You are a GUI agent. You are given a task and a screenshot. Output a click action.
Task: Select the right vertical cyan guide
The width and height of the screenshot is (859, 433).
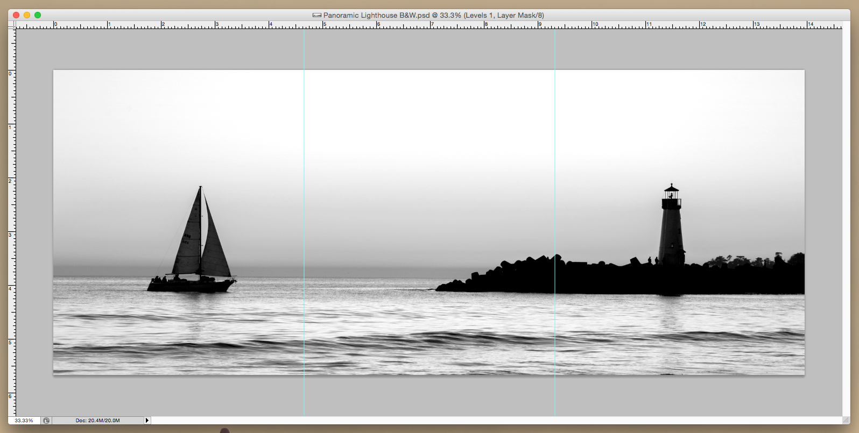555,222
